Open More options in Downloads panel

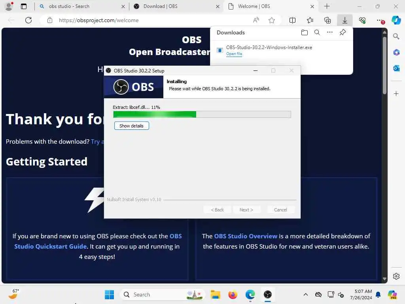point(330,32)
